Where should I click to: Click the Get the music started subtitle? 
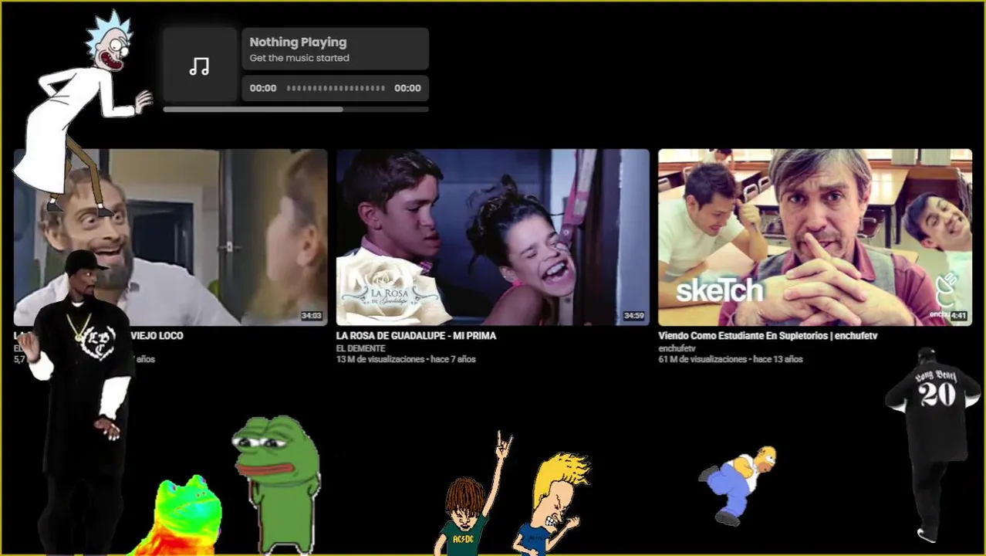tap(299, 58)
